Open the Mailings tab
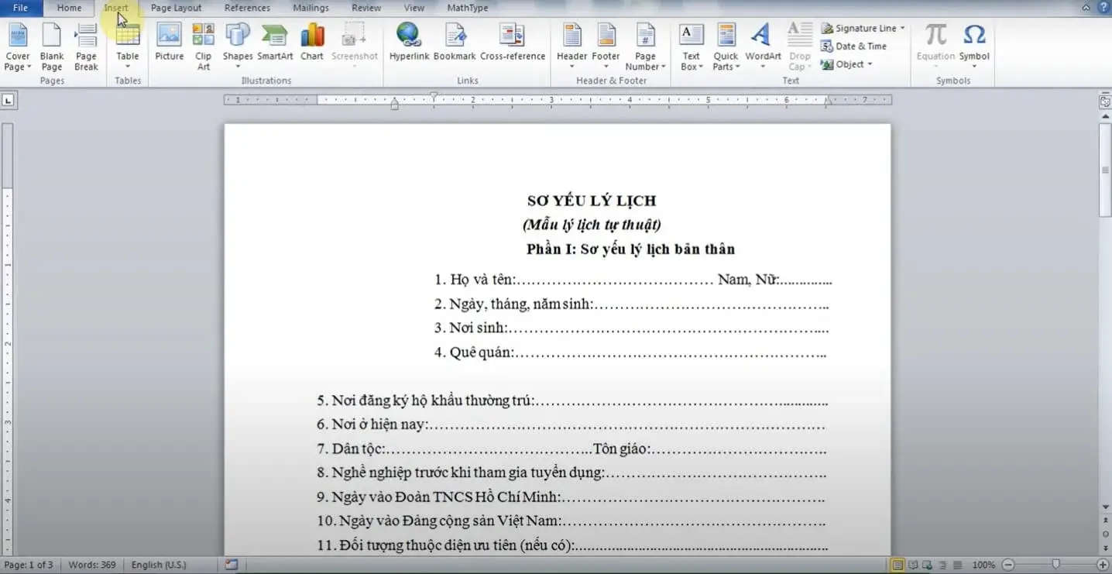Viewport: 1112px width, 574px height. tap(311, 8)
